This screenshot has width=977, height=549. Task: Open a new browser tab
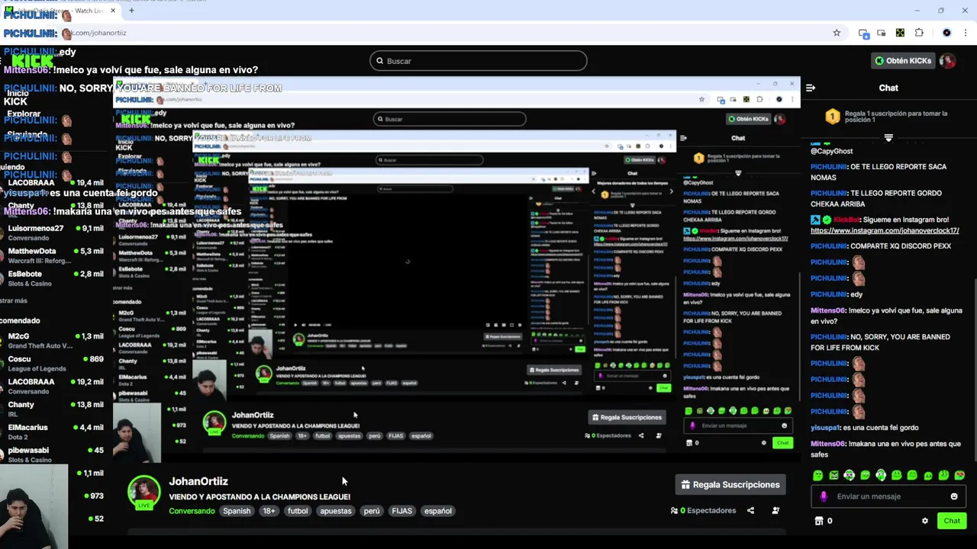pyautogui.click(x=131, y=11)
